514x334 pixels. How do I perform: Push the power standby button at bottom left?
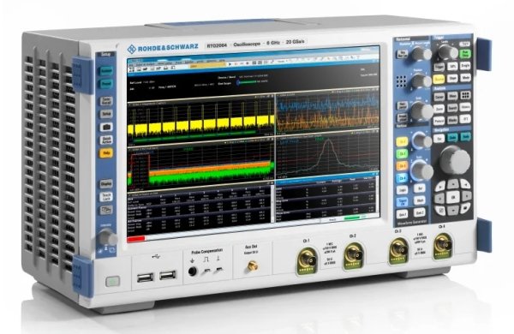tap(113, 281)
